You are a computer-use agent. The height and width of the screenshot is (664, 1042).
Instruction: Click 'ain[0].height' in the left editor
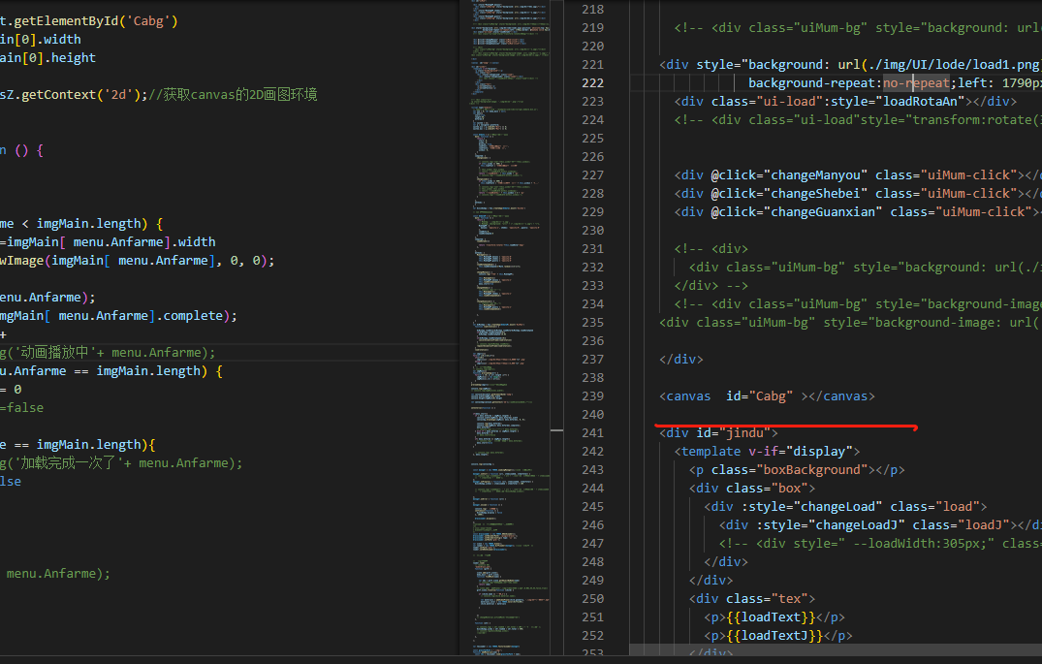point(47,58)
